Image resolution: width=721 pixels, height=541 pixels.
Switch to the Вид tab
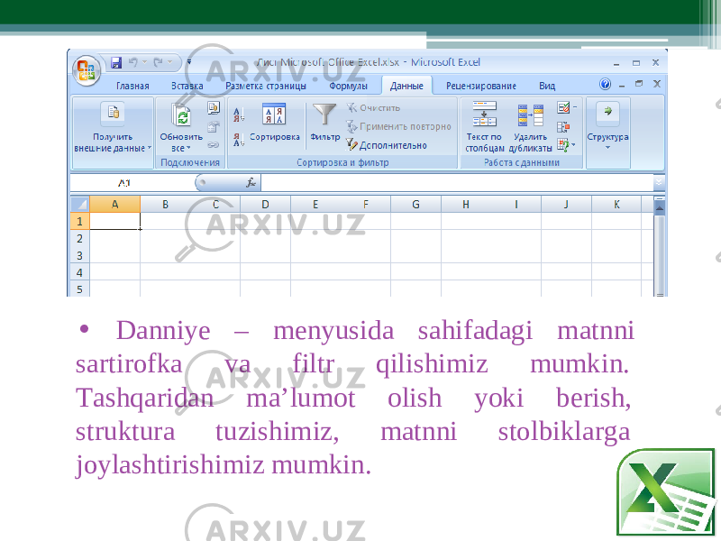547,86
